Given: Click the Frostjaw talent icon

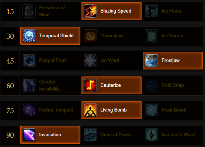Looking at the screenshot, I should pos(152,61).
